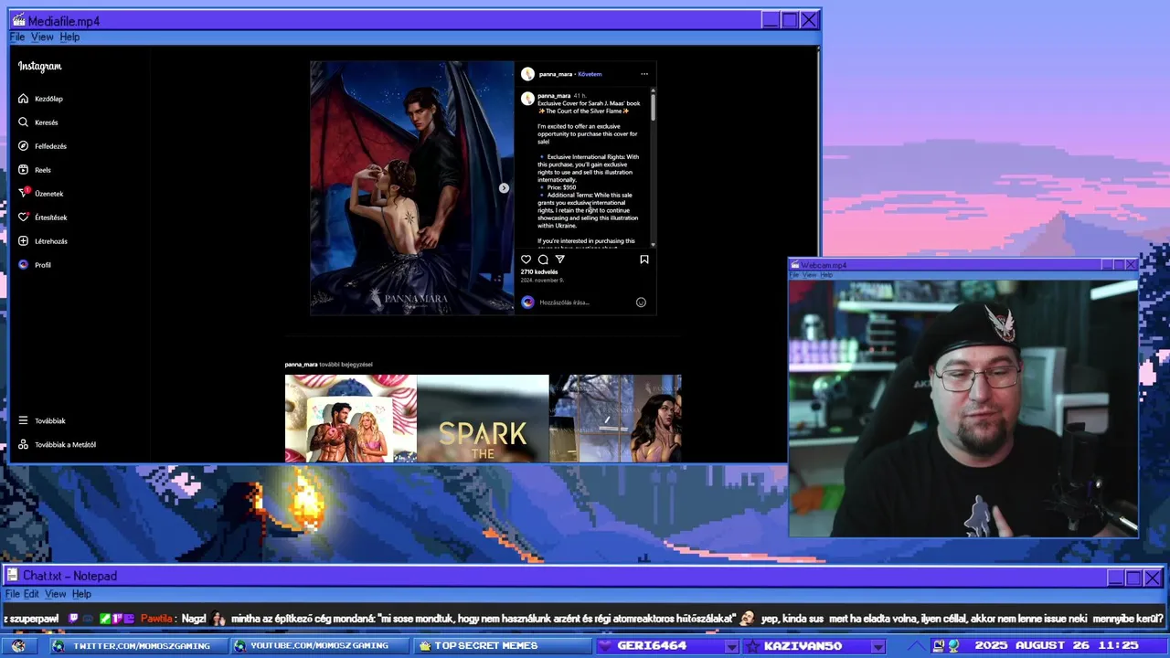Advance to next image with carousel arrow

(504, 188)
